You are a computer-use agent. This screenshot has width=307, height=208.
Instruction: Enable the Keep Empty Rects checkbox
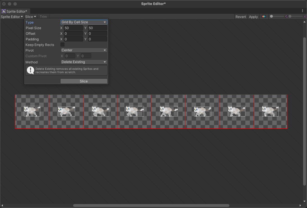coord(62,45)
